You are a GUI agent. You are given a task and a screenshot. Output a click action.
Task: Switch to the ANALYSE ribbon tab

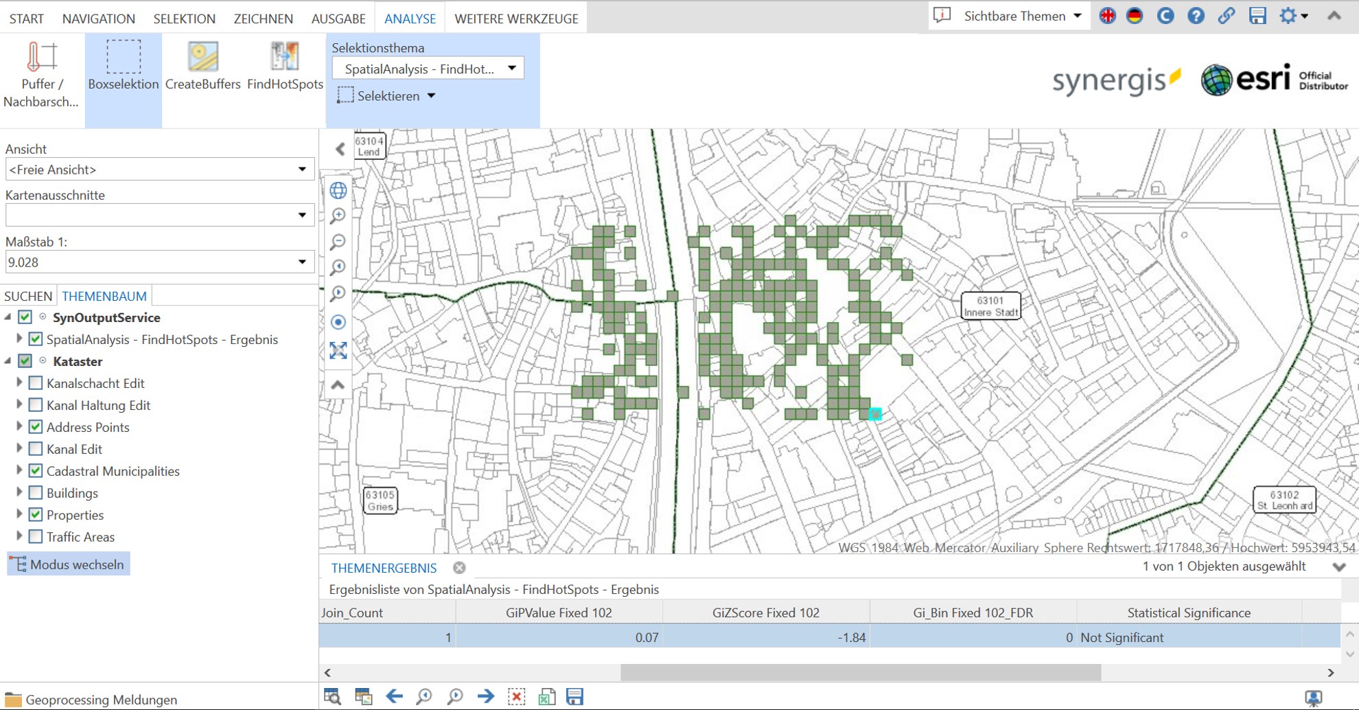pos(410,19)
